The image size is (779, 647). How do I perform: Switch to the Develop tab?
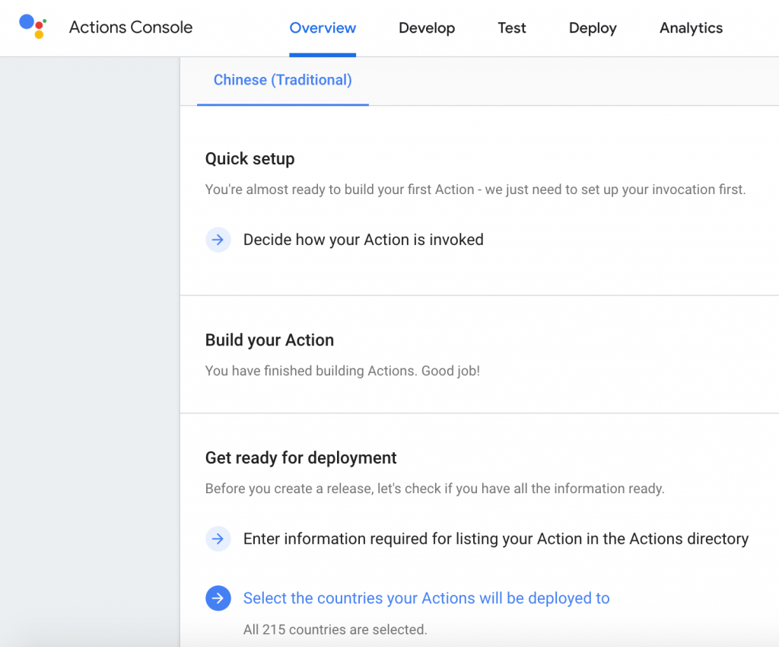pos(427,28)
